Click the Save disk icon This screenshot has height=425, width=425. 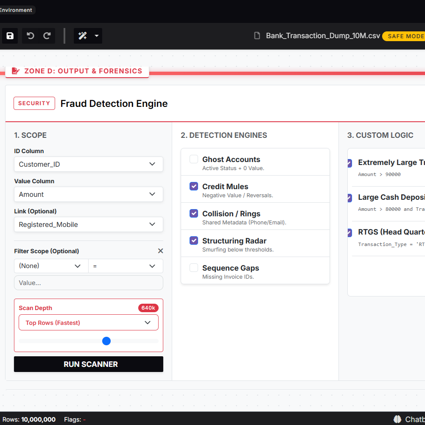(x=10, y=36)
